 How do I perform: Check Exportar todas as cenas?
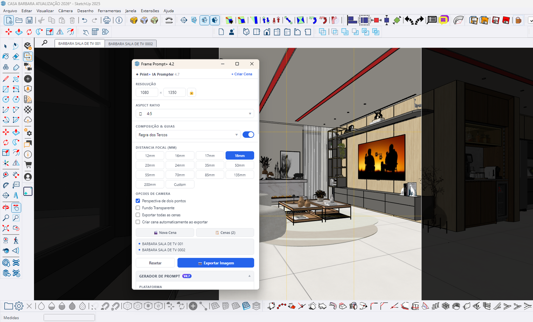tap(138, 215)
